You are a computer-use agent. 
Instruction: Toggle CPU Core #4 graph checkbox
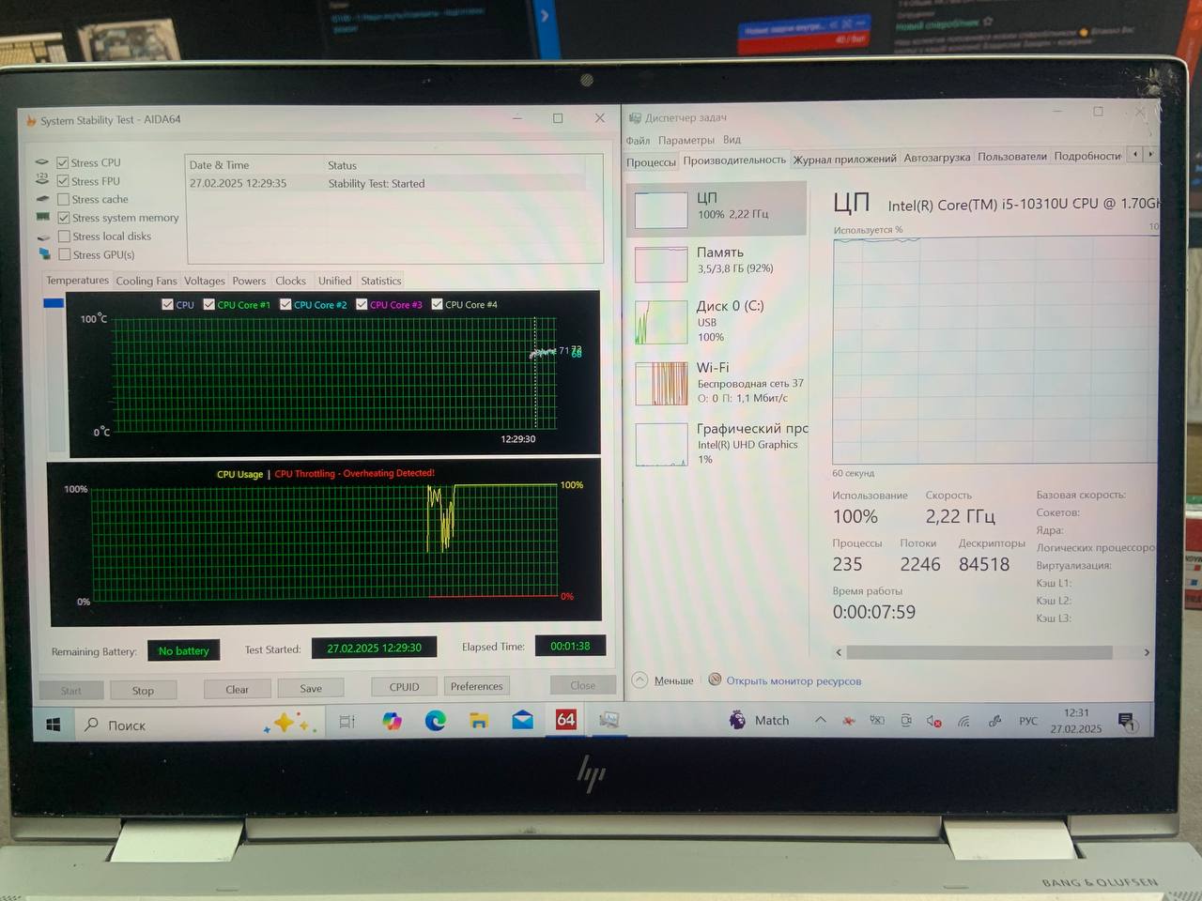[x=437, y=304]
